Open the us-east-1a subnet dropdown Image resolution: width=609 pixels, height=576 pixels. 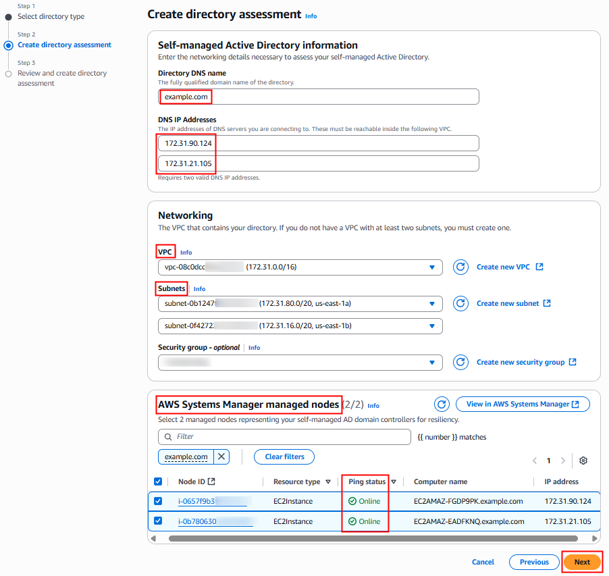300,304
